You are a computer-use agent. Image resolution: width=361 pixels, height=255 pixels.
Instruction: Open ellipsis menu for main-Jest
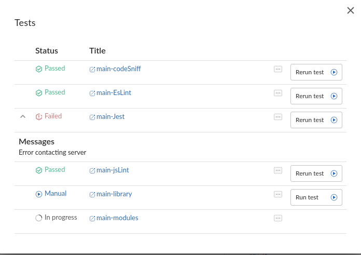278,117
